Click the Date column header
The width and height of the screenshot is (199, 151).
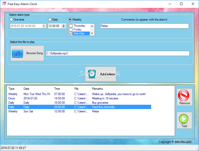(x=37, y=89)
